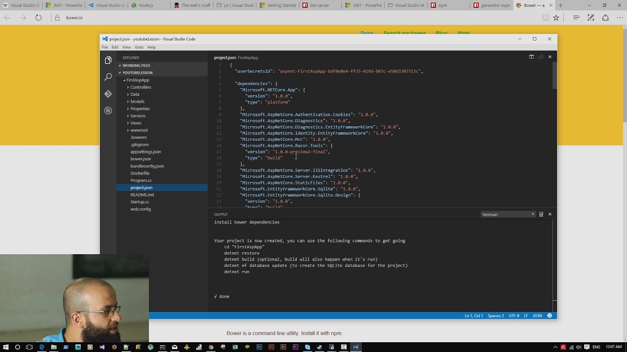
Task: Open the Search view in activity bar
Action: pyautogui.click(x=108, y=77)
